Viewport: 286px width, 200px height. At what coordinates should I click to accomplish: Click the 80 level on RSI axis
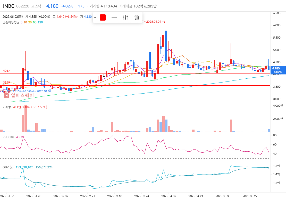(275, 135)
